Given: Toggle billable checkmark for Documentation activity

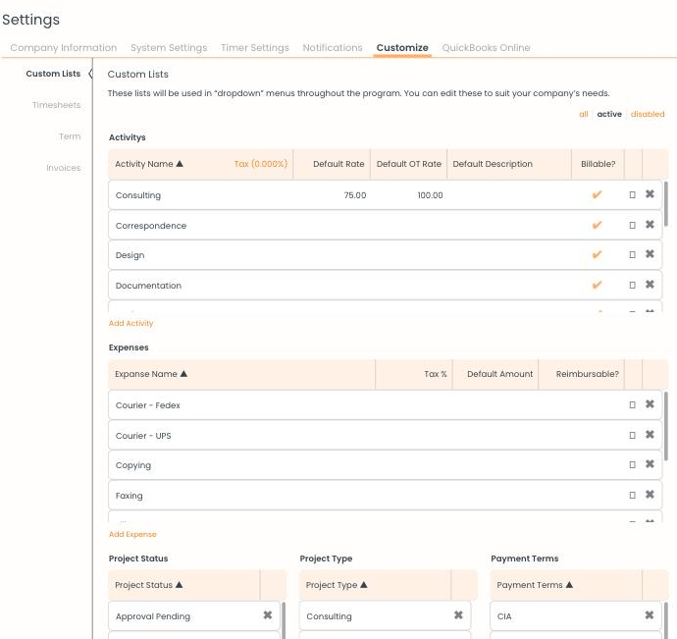Looking at the screenshot, I should point(597,285).
